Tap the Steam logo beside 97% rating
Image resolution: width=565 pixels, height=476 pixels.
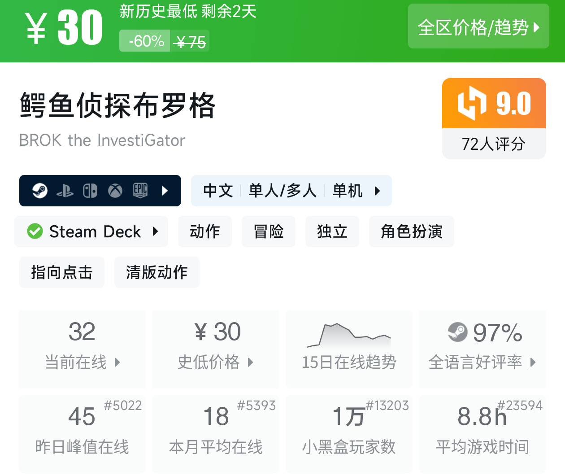(457, 332)
